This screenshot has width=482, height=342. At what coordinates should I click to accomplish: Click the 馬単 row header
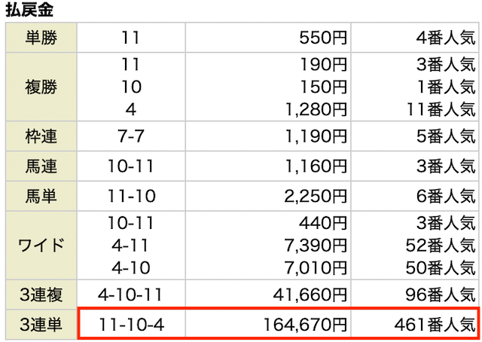point(41,196)
